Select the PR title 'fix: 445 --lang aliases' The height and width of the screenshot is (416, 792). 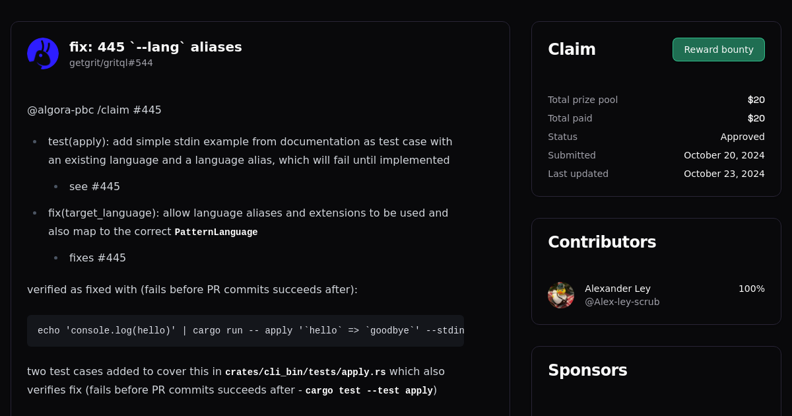tap(155, 47)
